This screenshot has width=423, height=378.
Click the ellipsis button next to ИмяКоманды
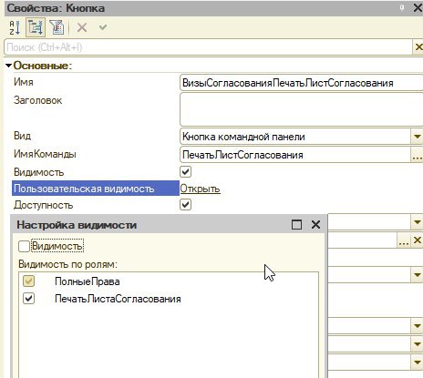click(417, 155)
